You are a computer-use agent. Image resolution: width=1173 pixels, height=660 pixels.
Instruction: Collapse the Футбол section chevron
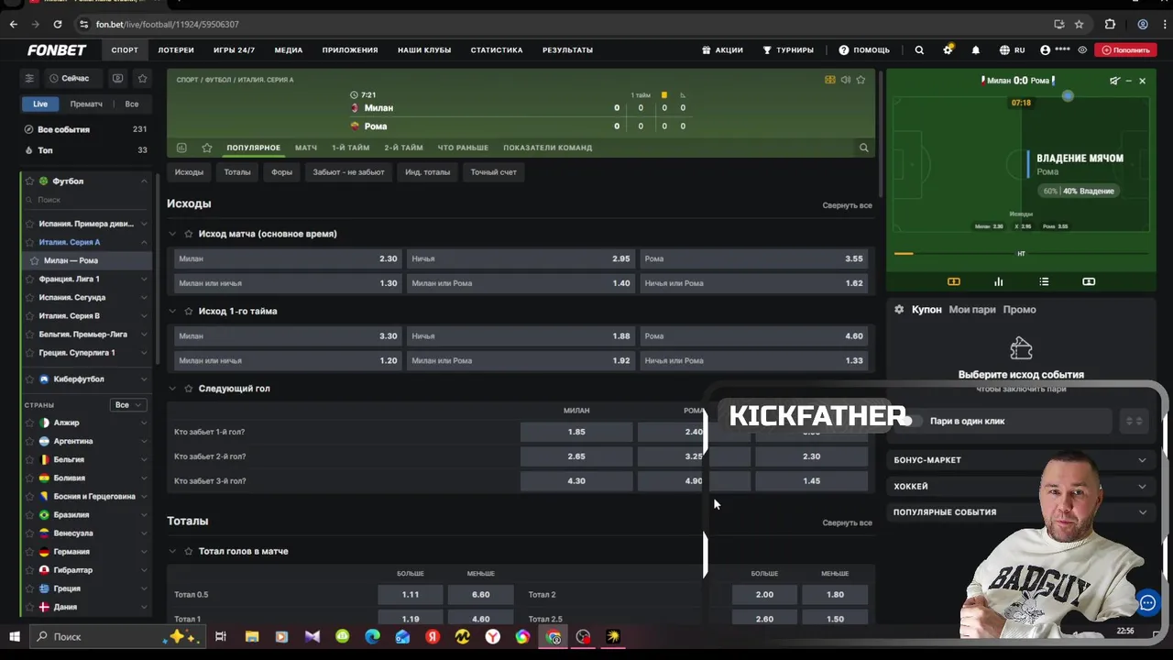tap(144, 181)
